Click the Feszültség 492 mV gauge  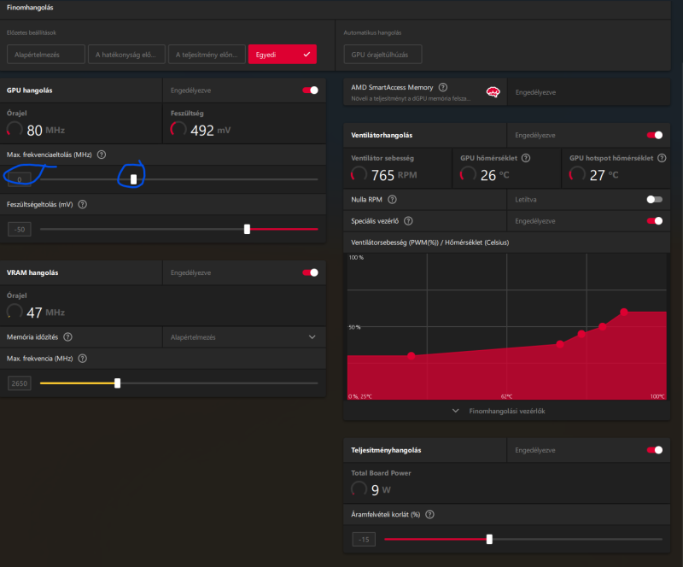tap(178, 130)
